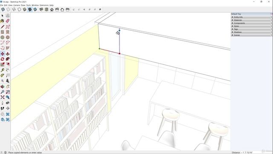273x154 pixels.
Task: Open the Window menu
Action: [35, 5]
